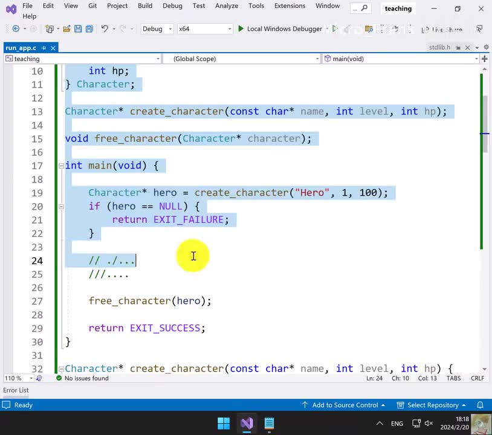The height and width of the screenshot is (435, 492).
Task: Click the keep-open icon on stdlib.h tab
Action: (x=458, y=48)
